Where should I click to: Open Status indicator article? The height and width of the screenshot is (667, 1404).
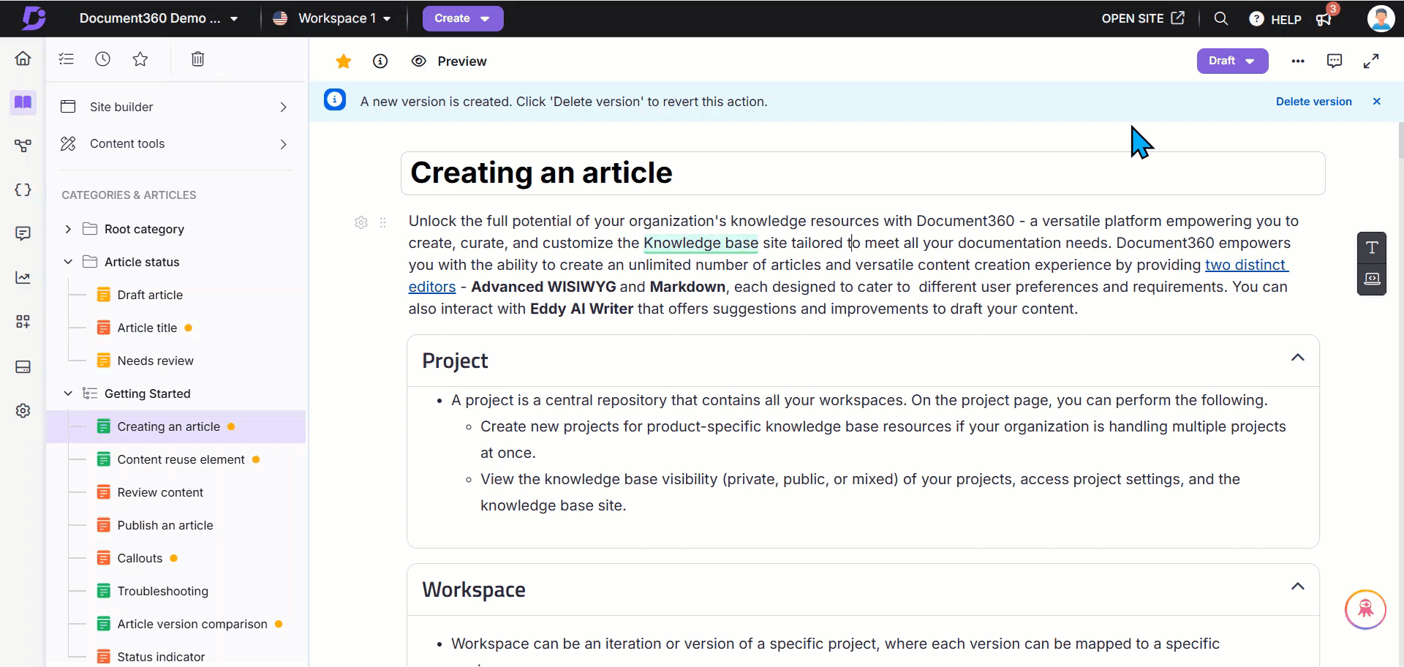click(x=161, y=657)
